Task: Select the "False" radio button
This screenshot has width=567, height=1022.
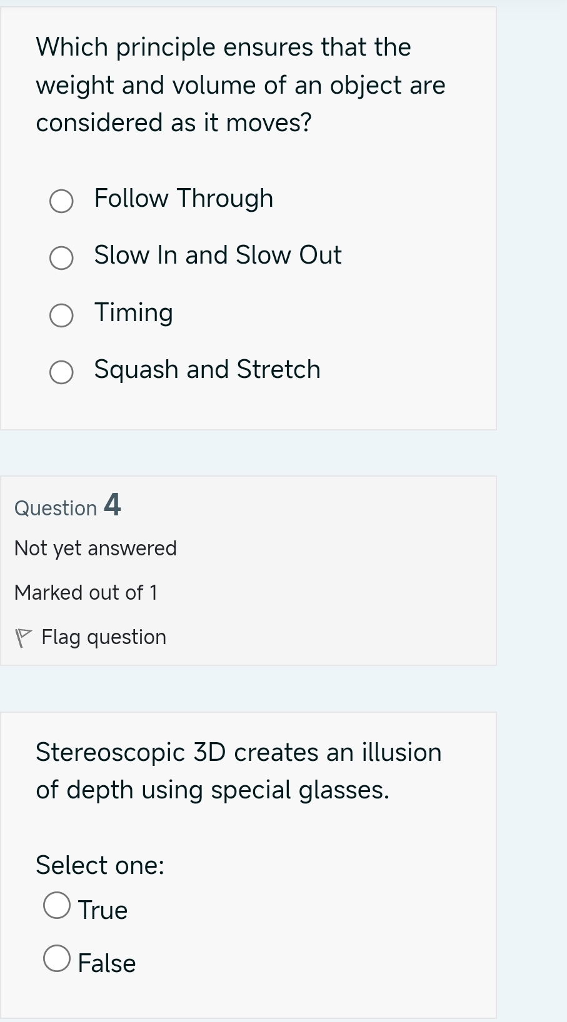Action: pyautogui.click(x=57, y=958)
